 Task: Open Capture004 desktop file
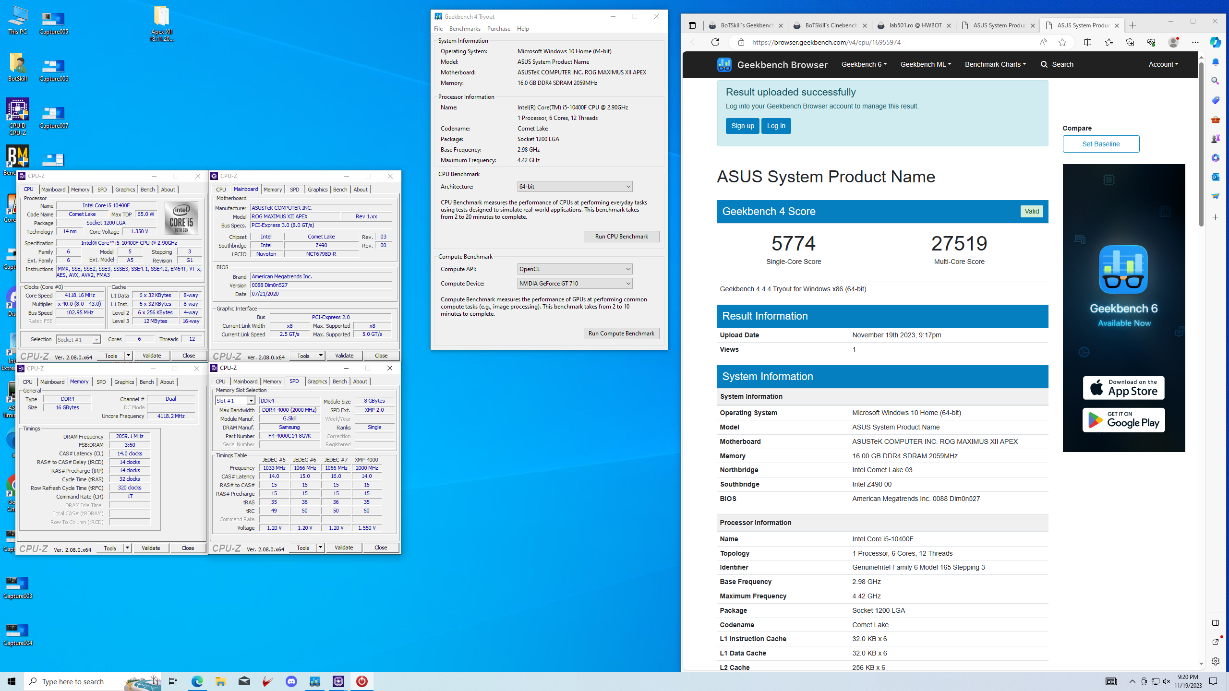click(x=18, y=634)
